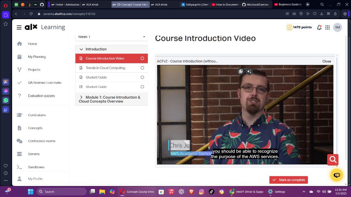Click the Sandboxes terminal icon
Screen dimensions: 351x197
[19, 167]
